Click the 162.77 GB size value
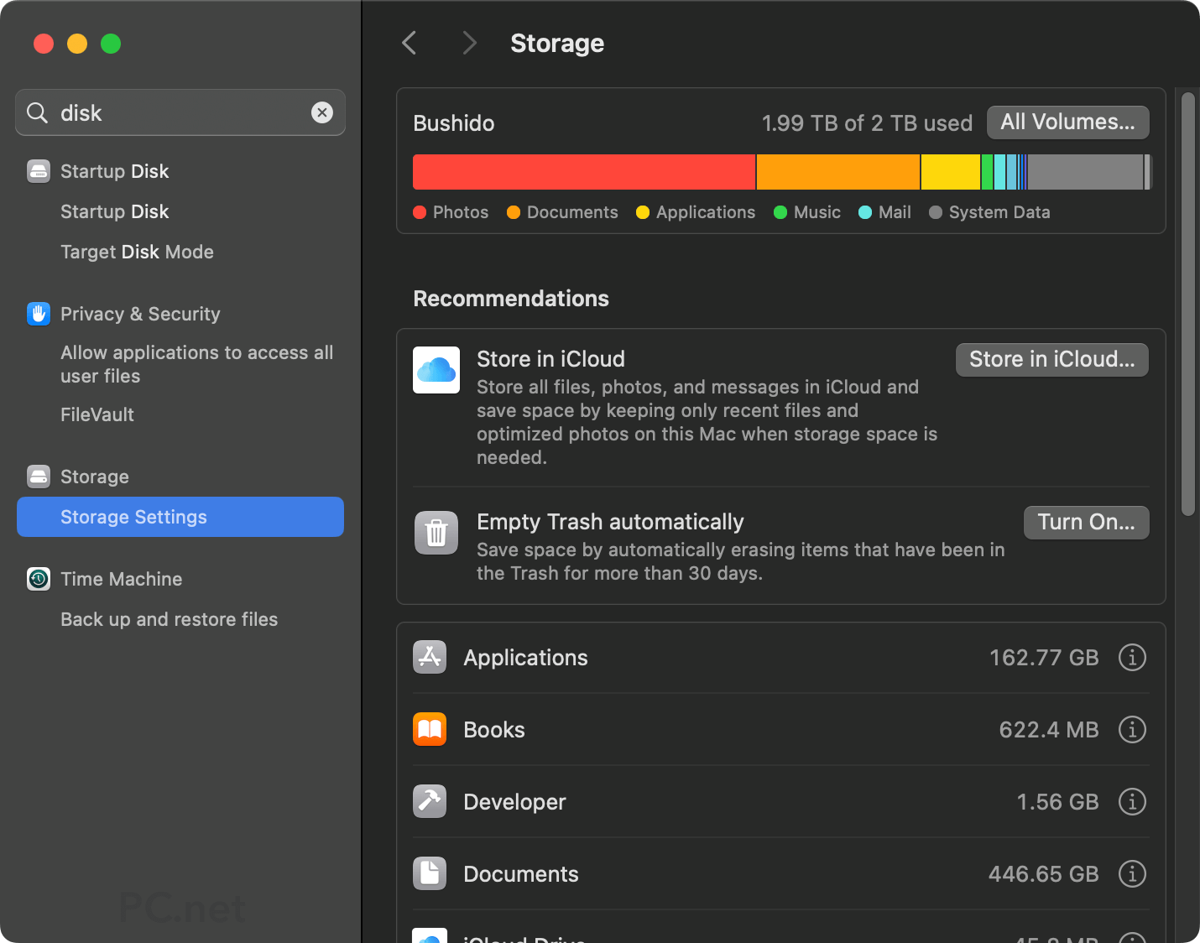 point(1044,658)
